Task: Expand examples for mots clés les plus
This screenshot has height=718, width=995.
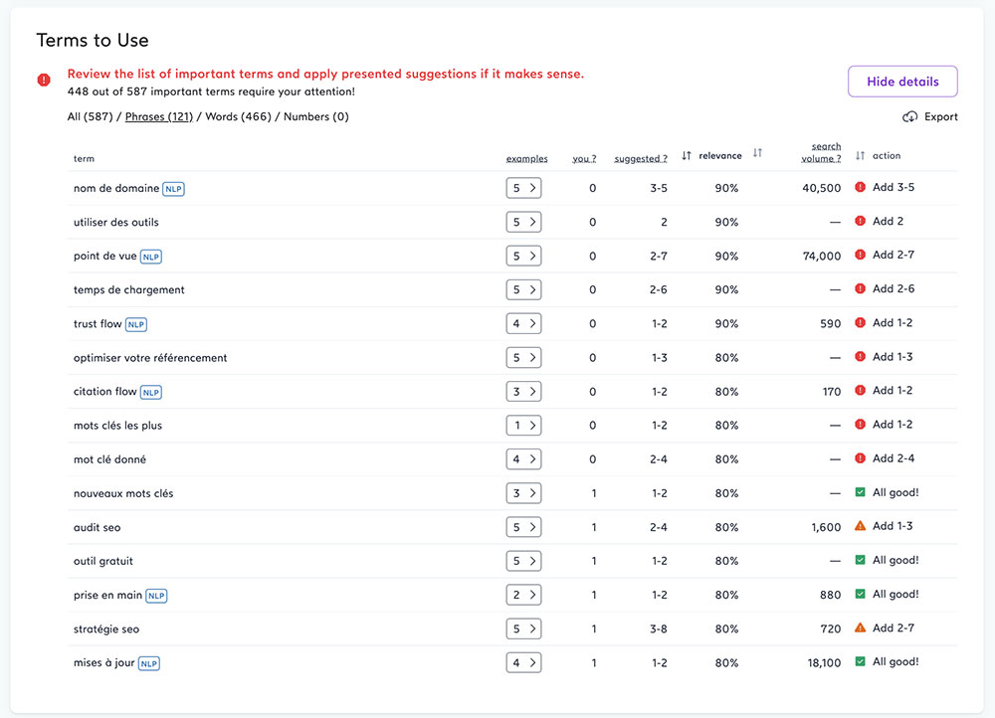Action: (x=523, y=425)
